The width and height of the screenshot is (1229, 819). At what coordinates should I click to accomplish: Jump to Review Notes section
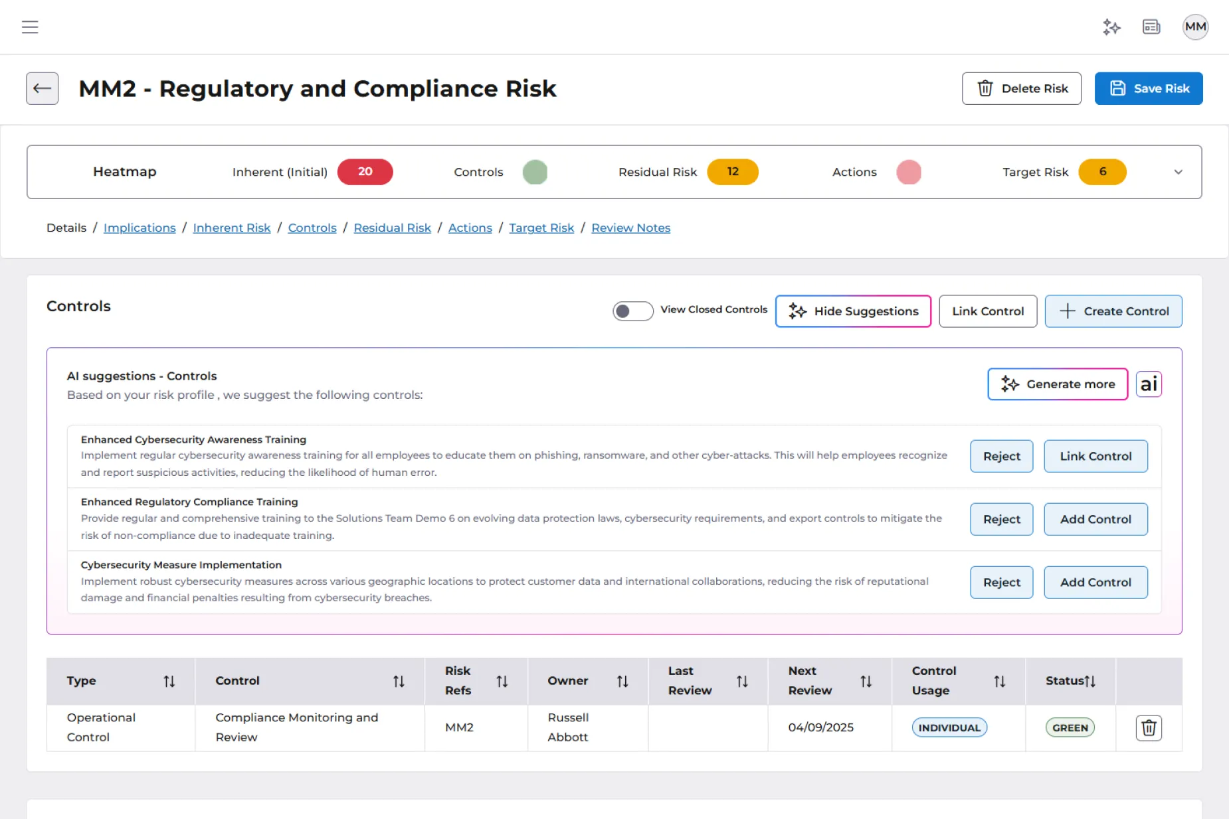[x=630, y=228]
